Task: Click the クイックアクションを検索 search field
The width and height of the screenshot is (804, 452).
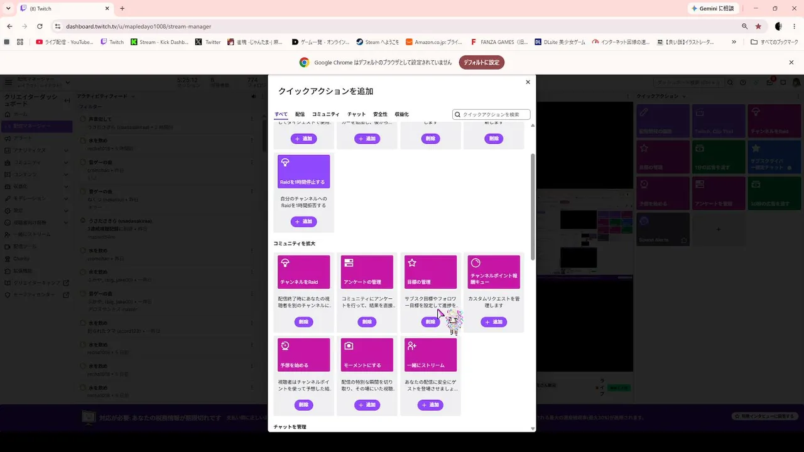Action: click(x=491, y=114)
